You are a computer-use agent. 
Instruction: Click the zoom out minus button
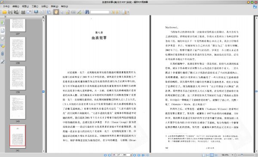coord(236,155)
